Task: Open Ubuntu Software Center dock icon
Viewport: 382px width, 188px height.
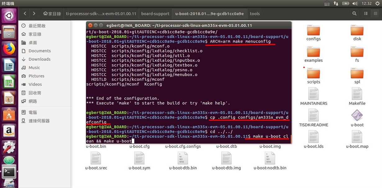Action: click(x=9, y=115)
